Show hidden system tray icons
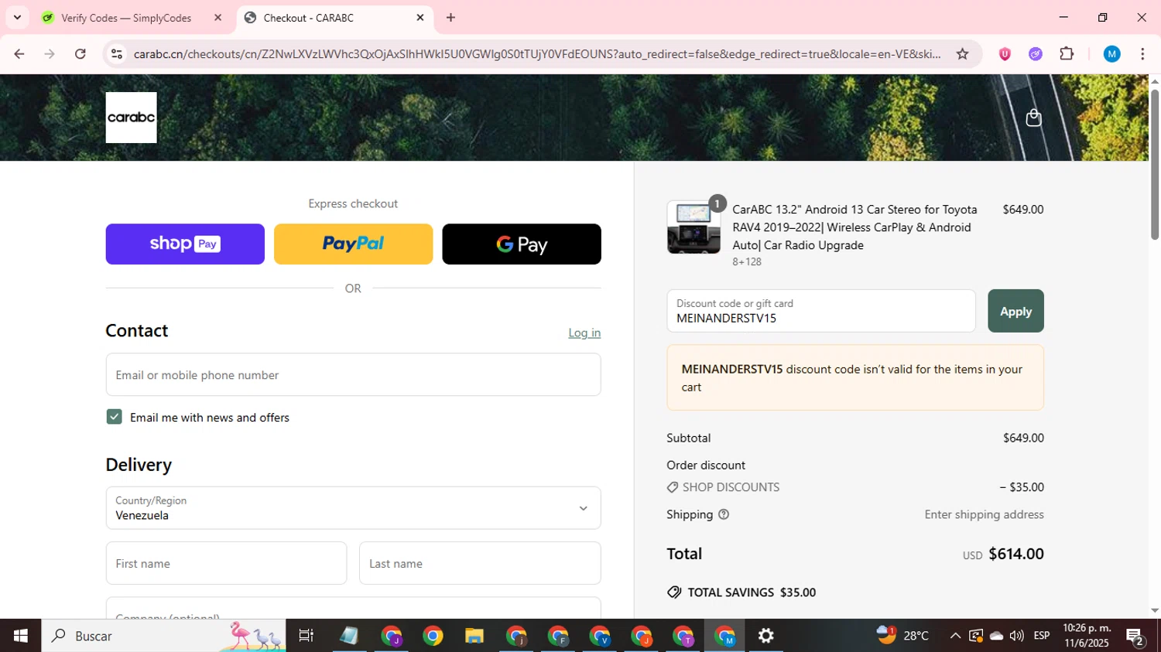The image size is (1161, 652). [955, 636]
